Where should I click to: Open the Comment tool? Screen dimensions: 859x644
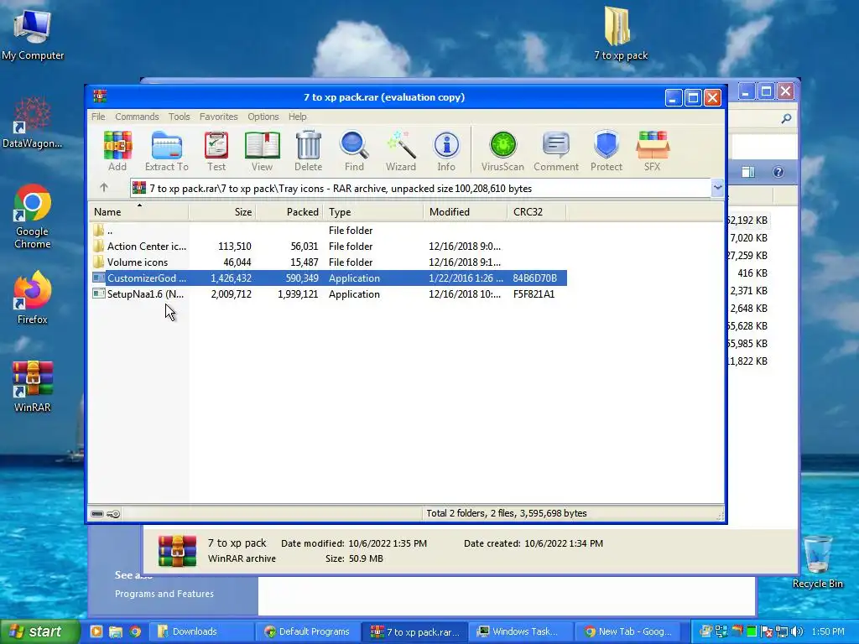(x=556, y=151)
